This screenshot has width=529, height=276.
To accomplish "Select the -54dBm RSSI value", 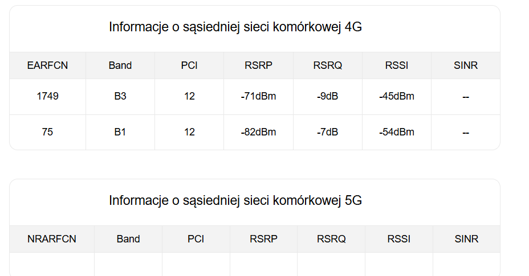I will point(396,132).
